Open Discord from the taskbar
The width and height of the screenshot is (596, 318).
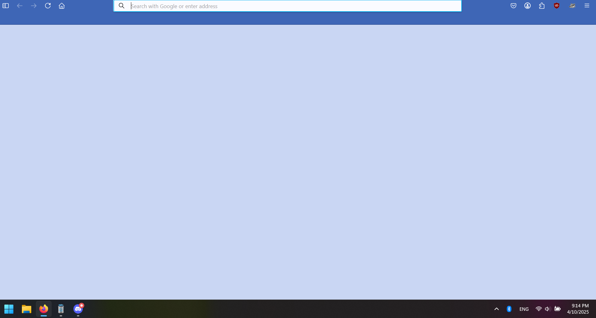pos(78,309)
